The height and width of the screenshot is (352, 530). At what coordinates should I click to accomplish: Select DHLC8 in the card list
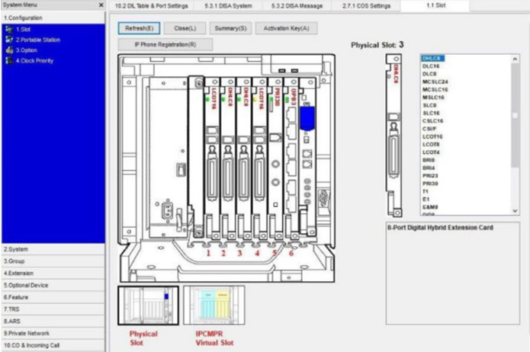432,58
